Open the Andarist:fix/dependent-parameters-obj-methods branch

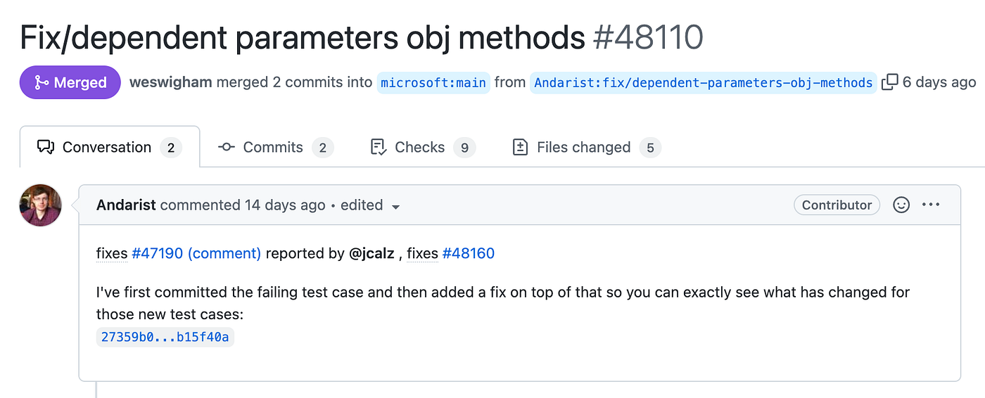(704, 82)
